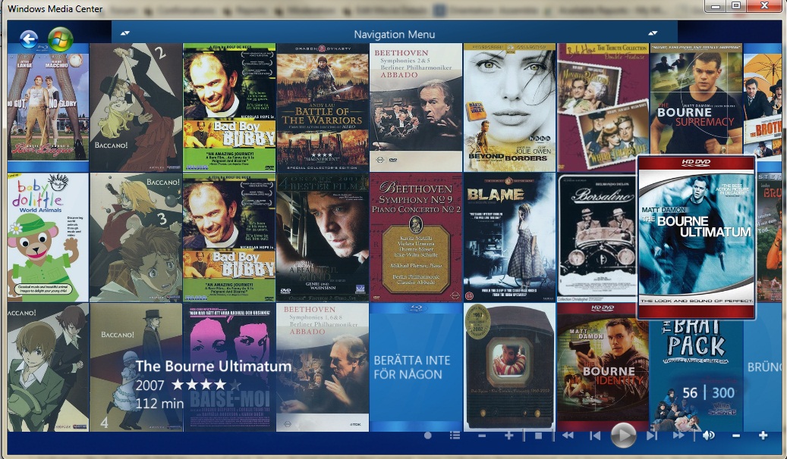The image size is (787, 459).
Task: Expand Navigation Menu using right arrow
Action: [652, 33]
